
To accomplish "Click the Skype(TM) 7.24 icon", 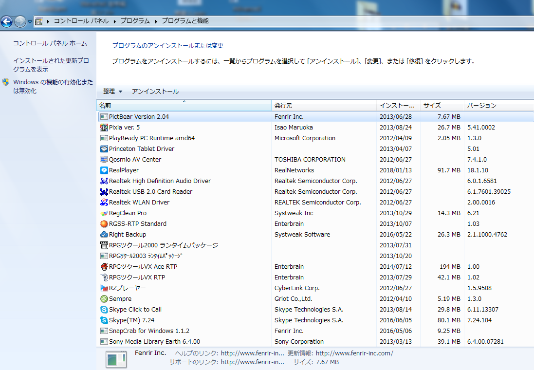I will (x=104, y=320).
